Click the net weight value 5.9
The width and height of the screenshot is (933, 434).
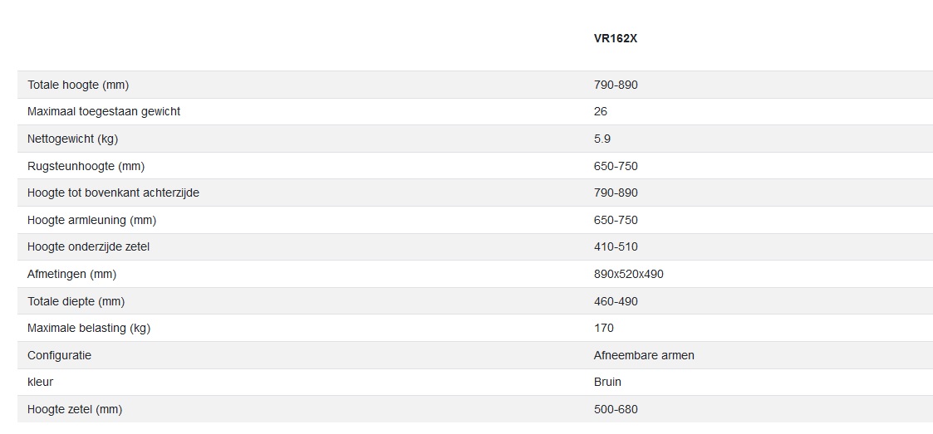tap(602, 139)
